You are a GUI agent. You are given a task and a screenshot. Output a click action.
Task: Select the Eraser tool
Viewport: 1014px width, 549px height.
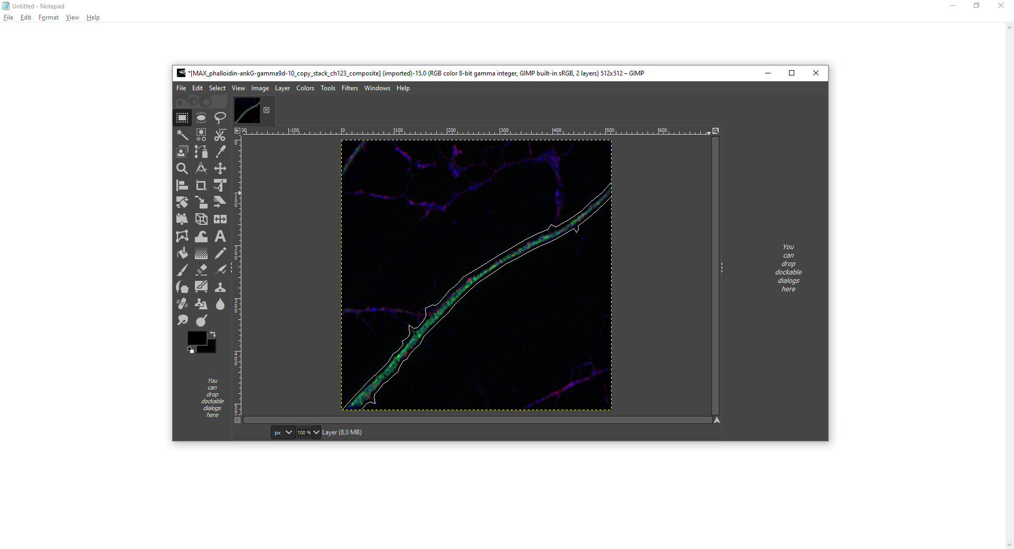pos(201,270)
